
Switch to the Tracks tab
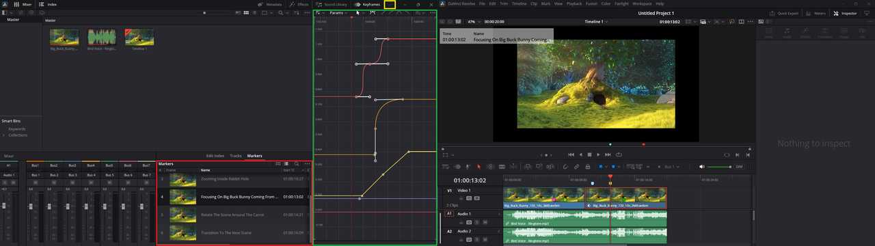[236, 156]
